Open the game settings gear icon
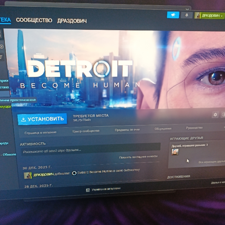Viewport: 225px width, 225px height. click(x=215, y=115)
